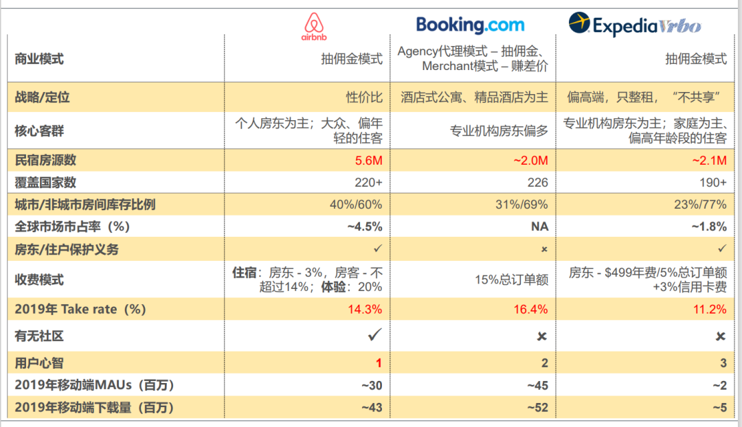Click the Airbnb logo
The height and width of the screenshot is (427, 742).
coord(314,27)
